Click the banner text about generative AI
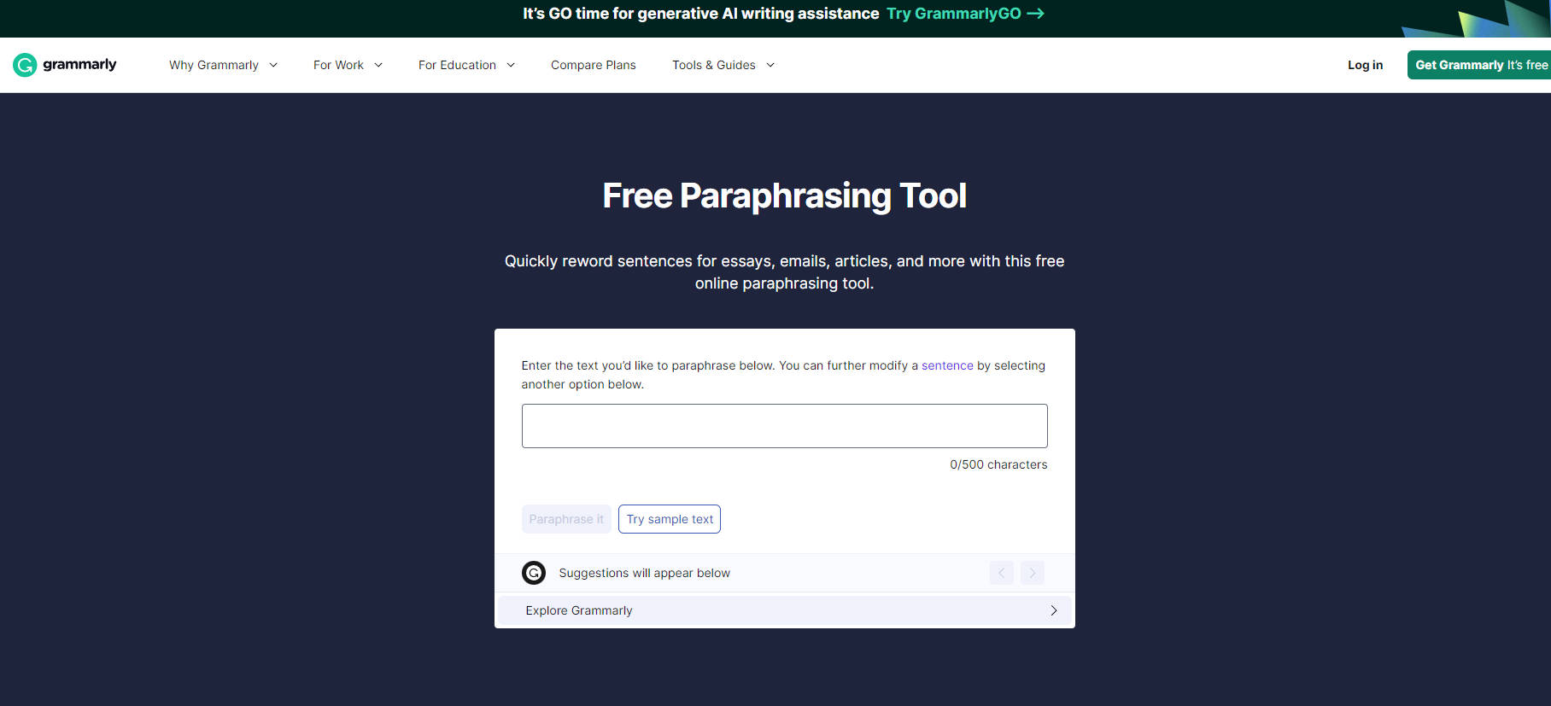 [700, 14]
